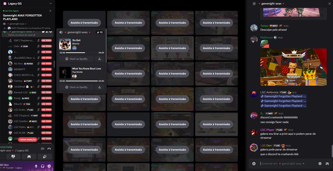This screenshot has height=171, width=333.
Task: Click the plus icon to attach a file
Action: pos(253,164)
